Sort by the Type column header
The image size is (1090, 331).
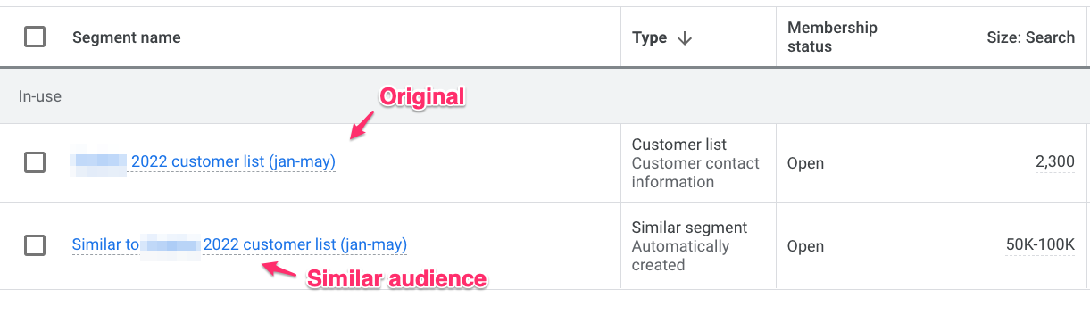(x=649, y=37)
